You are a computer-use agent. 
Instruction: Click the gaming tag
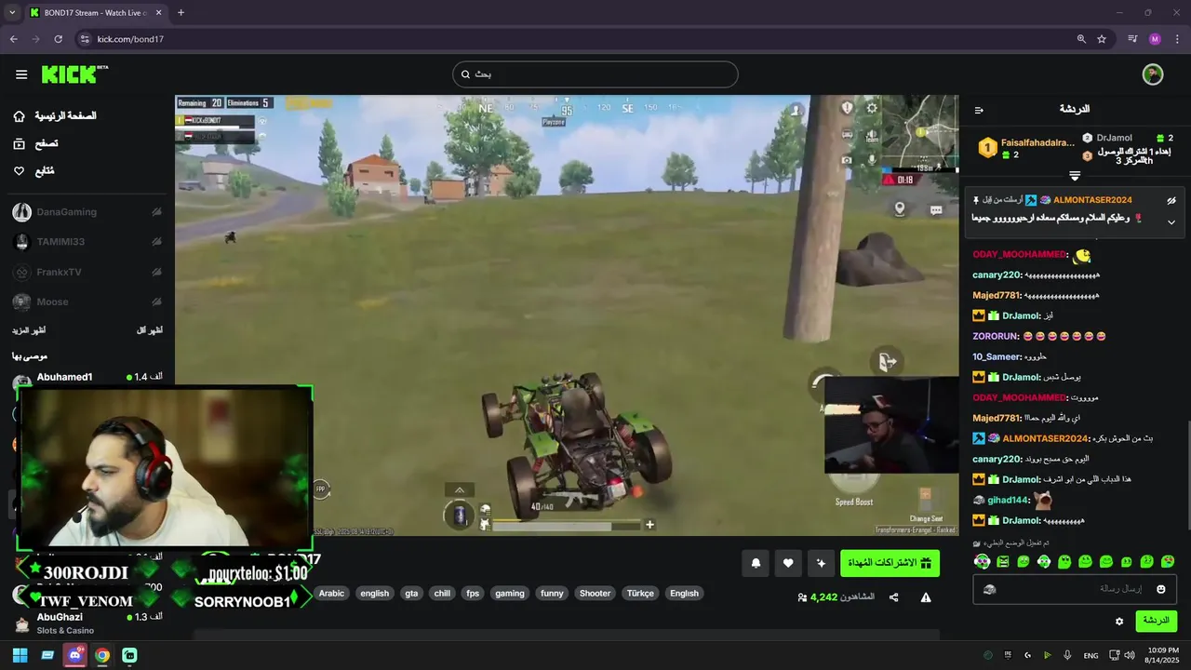point(510,594)
